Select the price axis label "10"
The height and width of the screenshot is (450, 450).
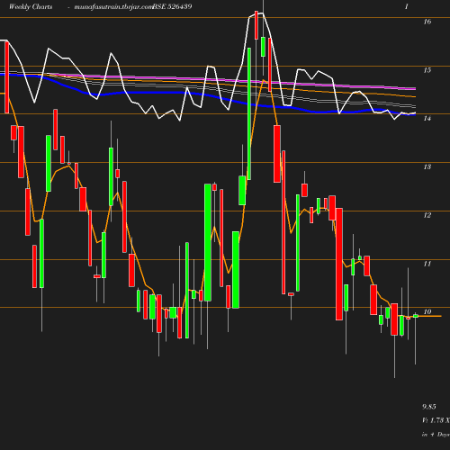click(x=427, y=312)
